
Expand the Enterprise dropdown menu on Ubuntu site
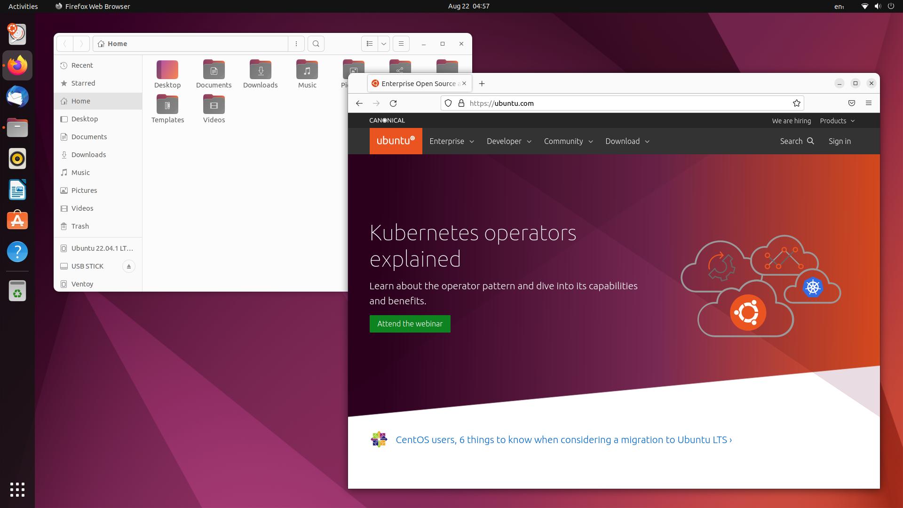coord(451,141)
